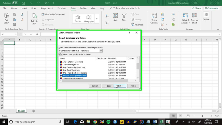Sort list by Modified column header
The image size is (222, 125).
pos(117,58)
